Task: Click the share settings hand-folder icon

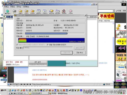Action: click(x=52, y=11)
